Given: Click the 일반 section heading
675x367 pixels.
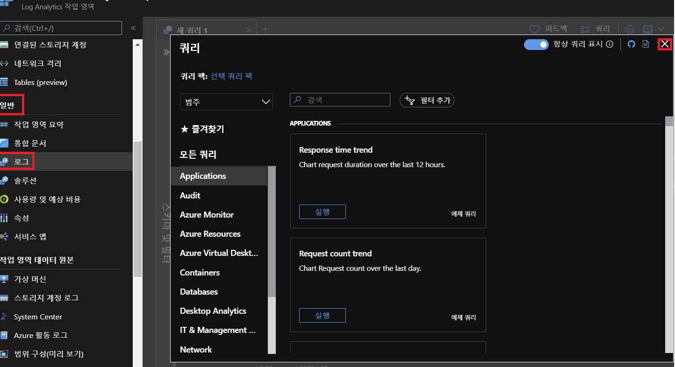Looking at the screenshot, I should tap(7, 106).
